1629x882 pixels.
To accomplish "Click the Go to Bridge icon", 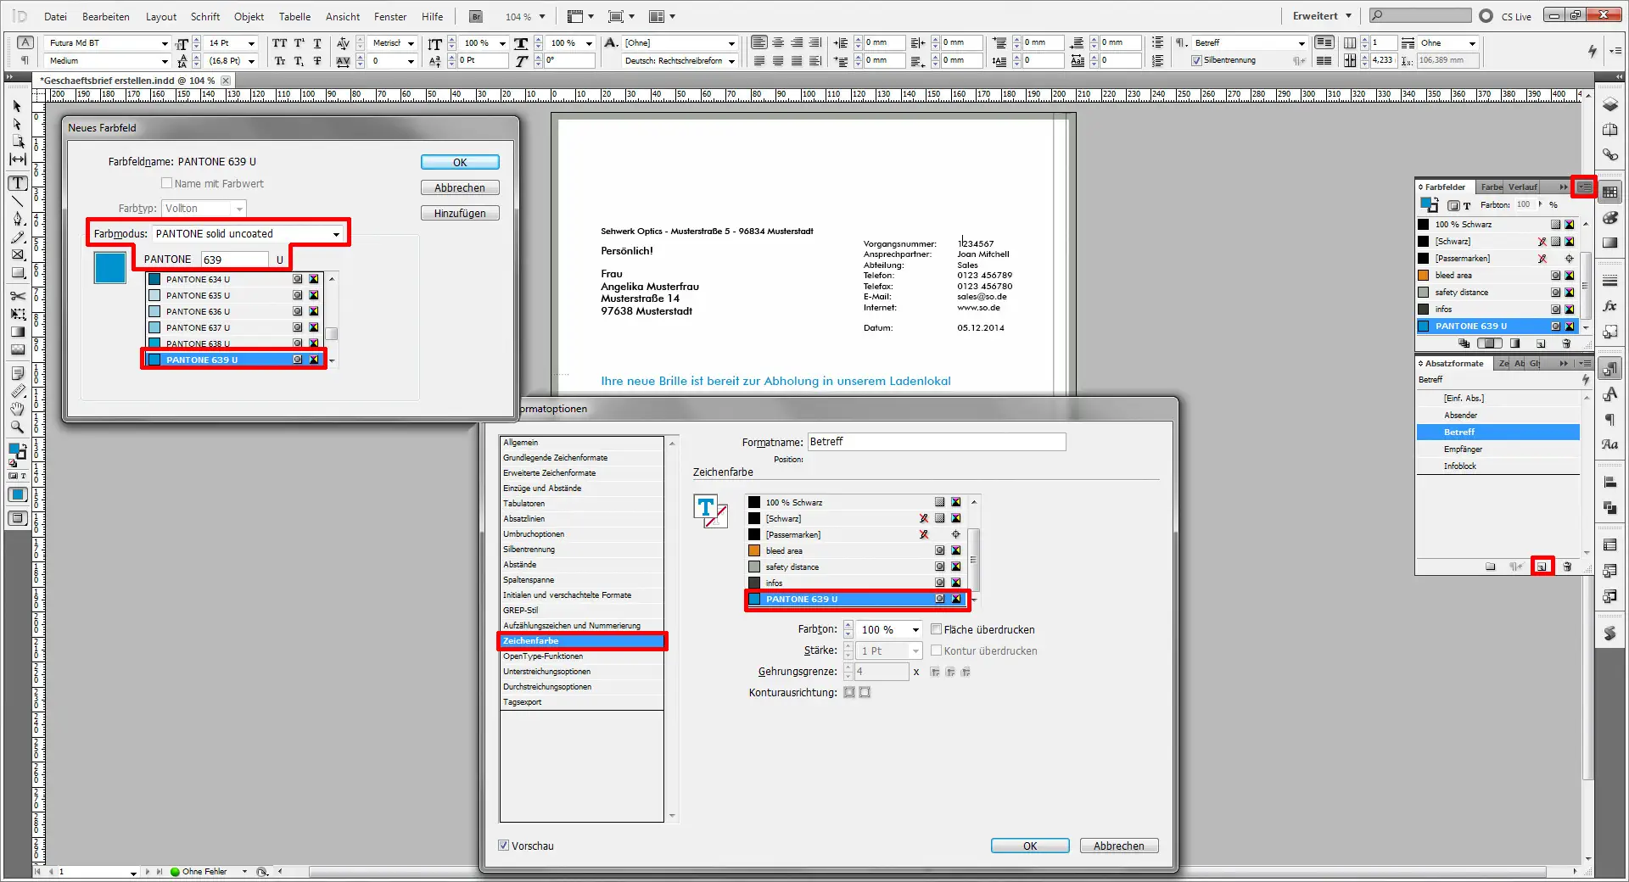I will click(476, 17).
